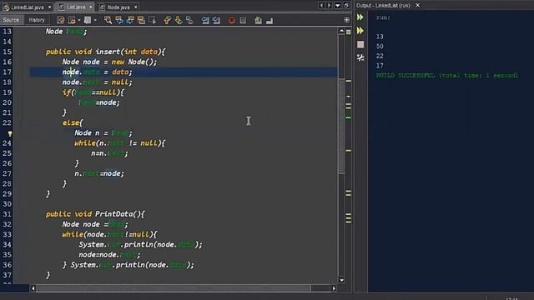Click output value '50' in Output panel
Viewport: 534px width, 300px height.
point(380,47)
